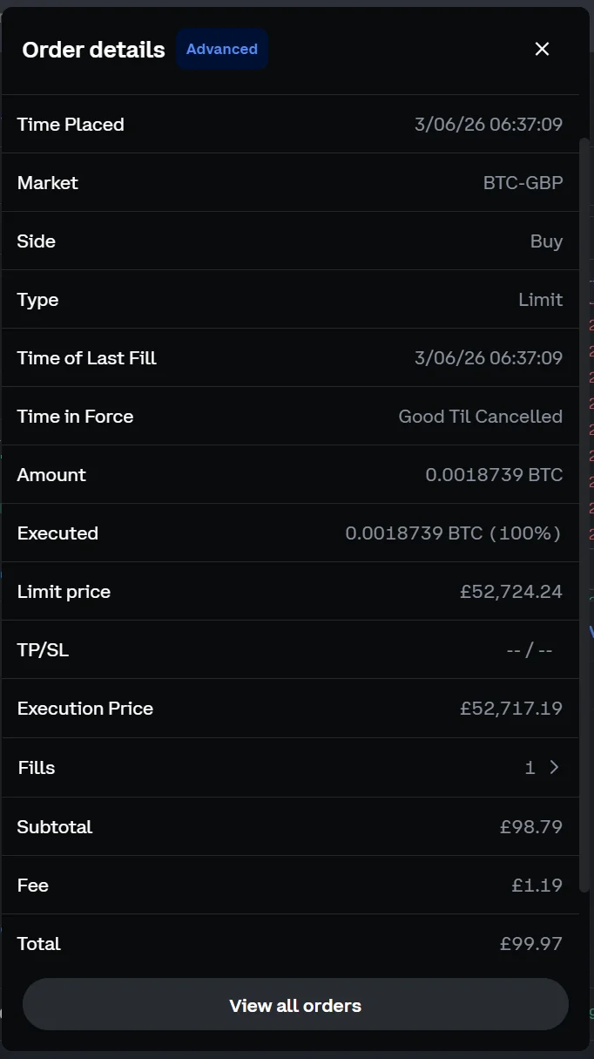The image size is (594, 1059).
Task: Close the Order details dialog
Action: pos(542,49)
